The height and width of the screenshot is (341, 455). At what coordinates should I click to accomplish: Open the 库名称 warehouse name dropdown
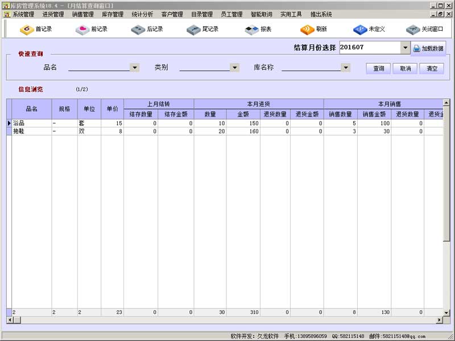(x=346, y=67)
